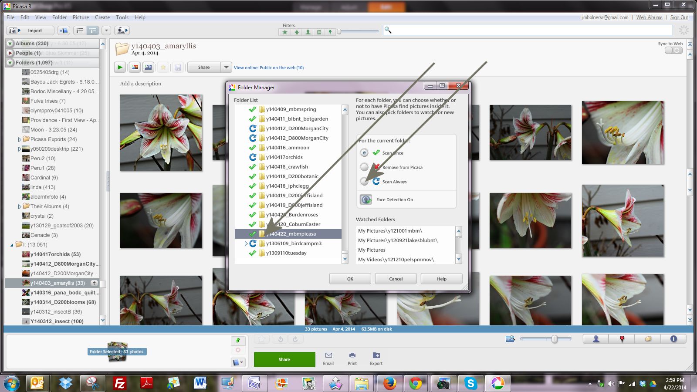Open add to album dropdown in tray

pos(238,362)
